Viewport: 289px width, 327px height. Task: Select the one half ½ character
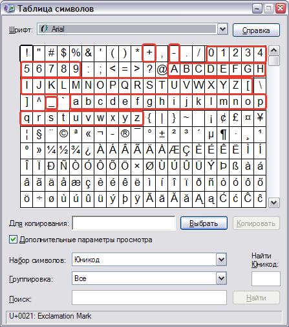(x=63, y=150)
